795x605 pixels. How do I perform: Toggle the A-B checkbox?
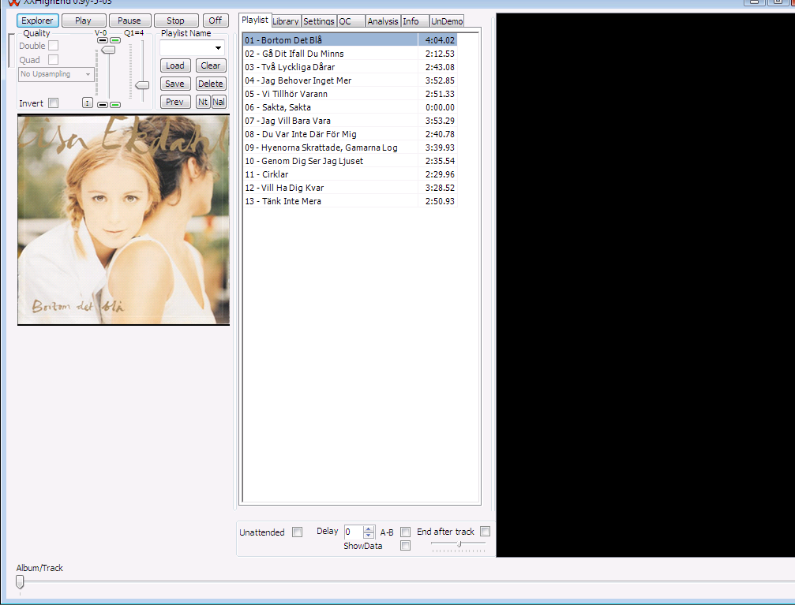pos(405,532)
